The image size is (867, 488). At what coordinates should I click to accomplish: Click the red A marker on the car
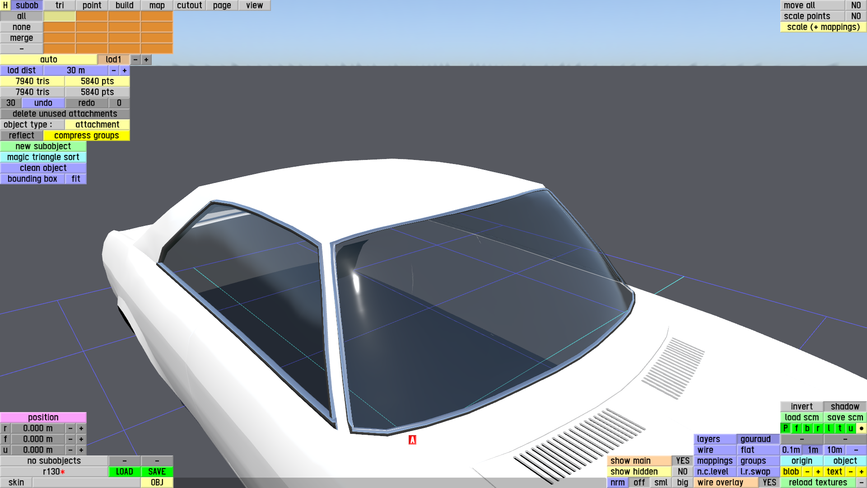(x=412, y=440)
